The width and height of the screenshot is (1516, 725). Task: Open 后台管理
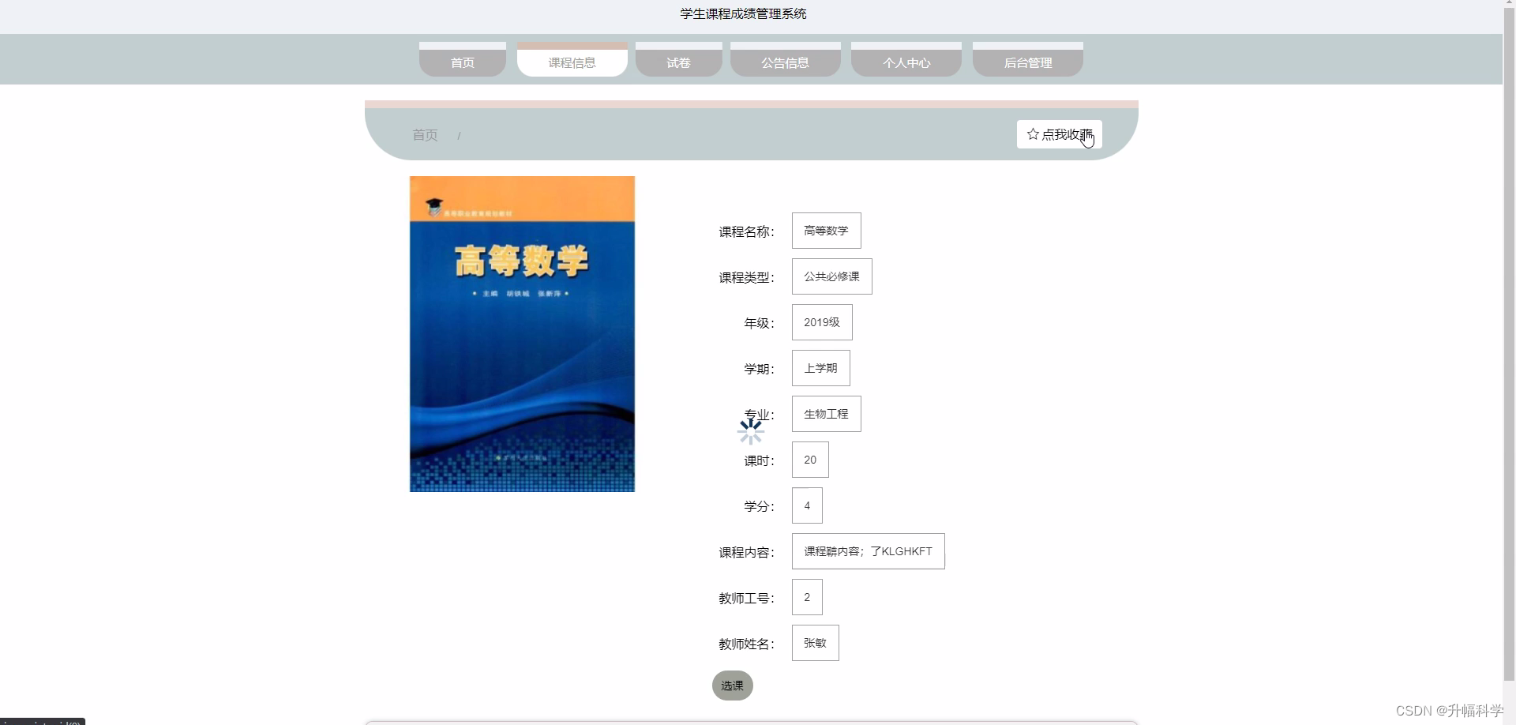pos(1027,62)
